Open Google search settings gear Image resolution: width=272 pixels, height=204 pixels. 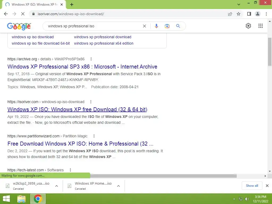point(248,26)
